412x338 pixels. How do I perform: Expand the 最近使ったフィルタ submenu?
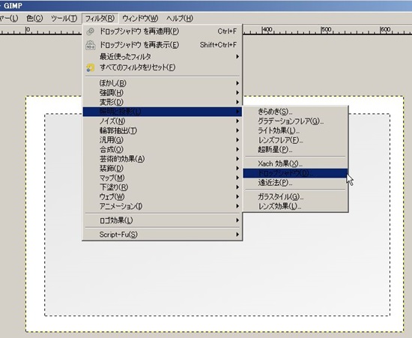click(x=162, y=57)
